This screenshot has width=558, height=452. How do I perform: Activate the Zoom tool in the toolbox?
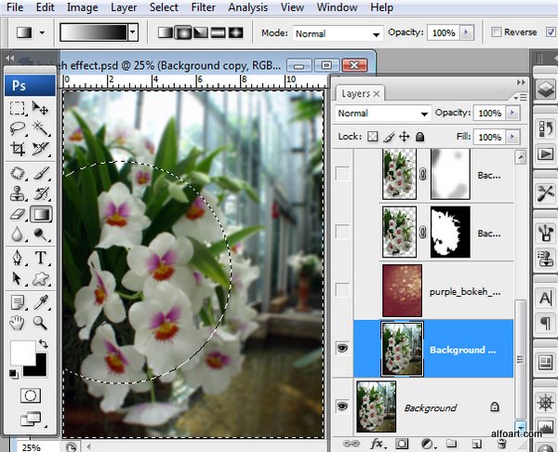click(41, 322)
